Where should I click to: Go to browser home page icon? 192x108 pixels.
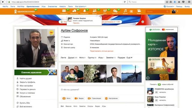(179, 2)
